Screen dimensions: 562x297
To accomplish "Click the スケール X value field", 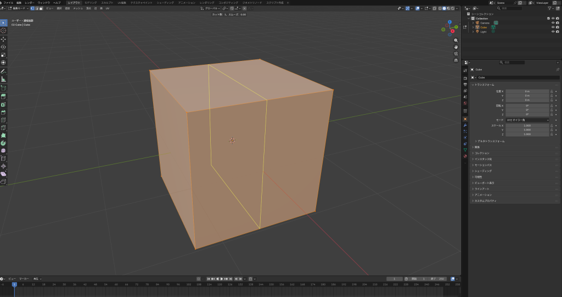I will pyautogui.click(x=527, y=126).
